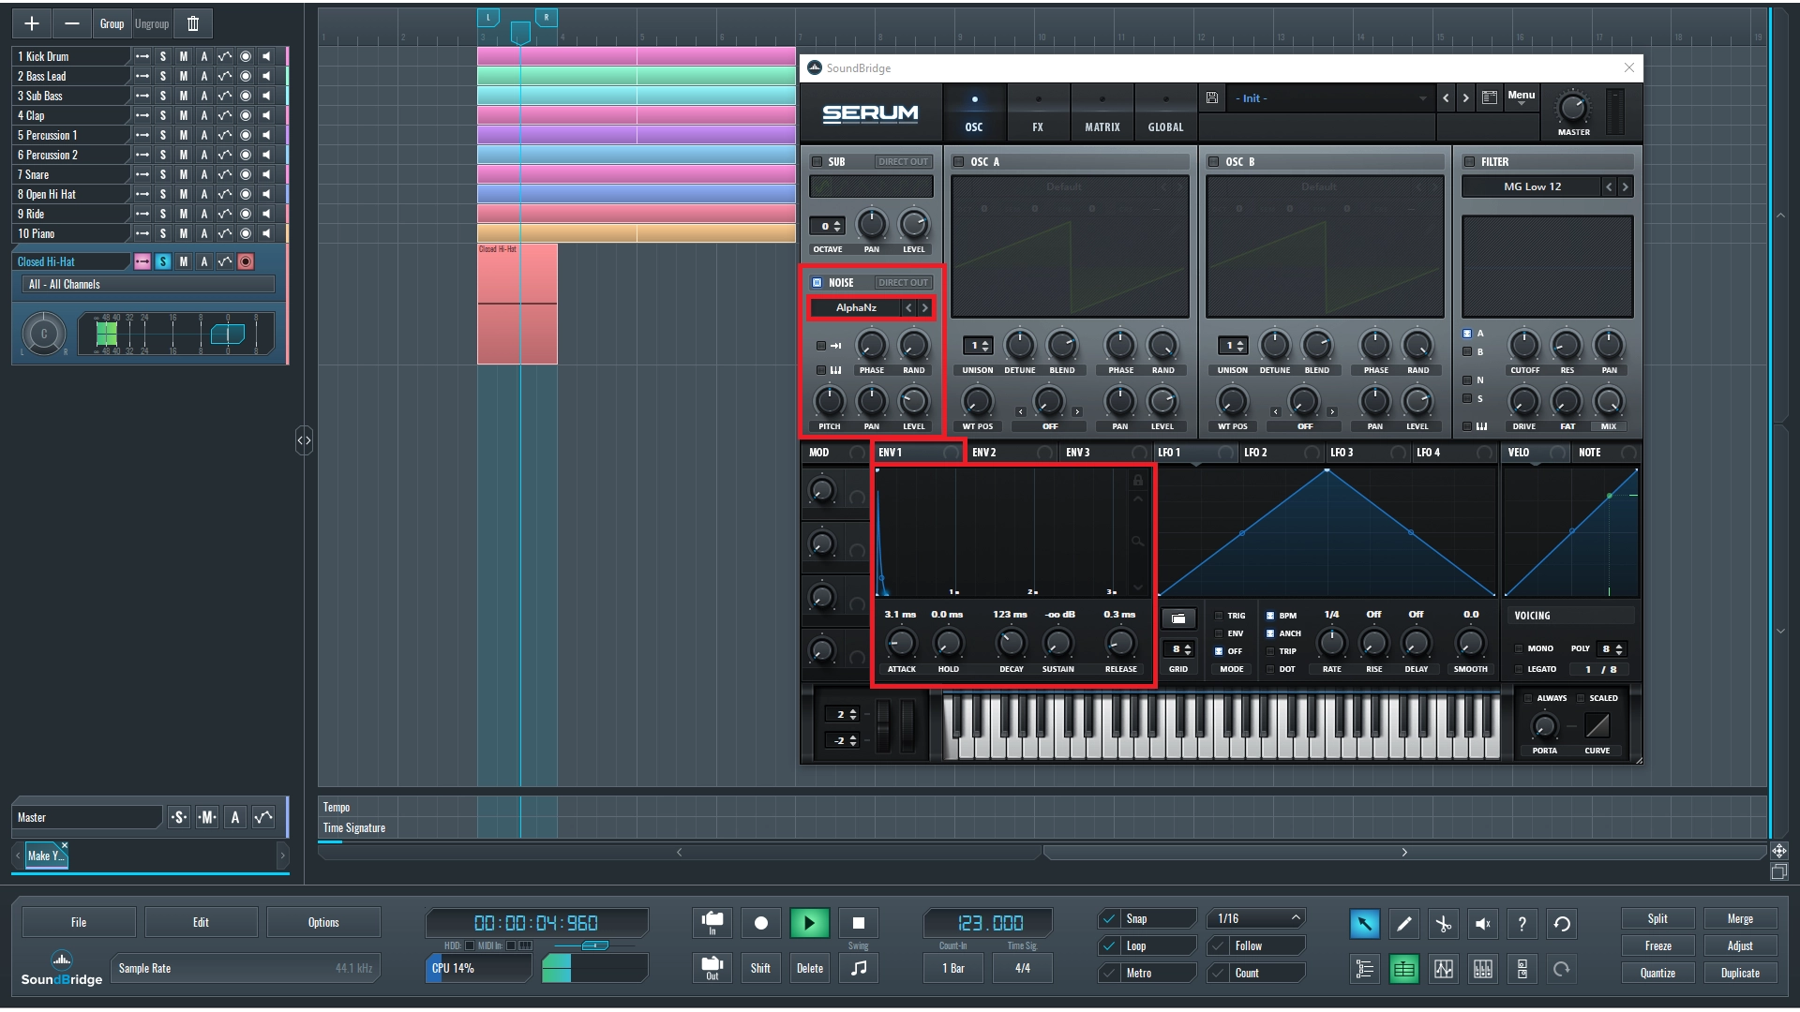
Task: Switch to the GLOBAL tab in Serum
Action: [x=1165, y=112]
